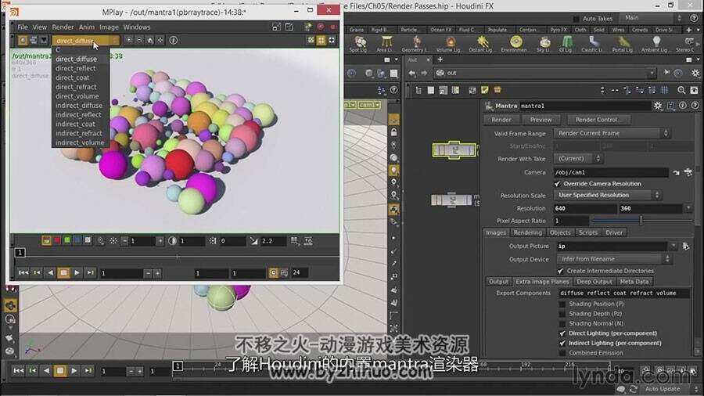Click the Mantra Preview button
Image resolution: width=704 pixels, height=396 pixels.
point(541,120)
